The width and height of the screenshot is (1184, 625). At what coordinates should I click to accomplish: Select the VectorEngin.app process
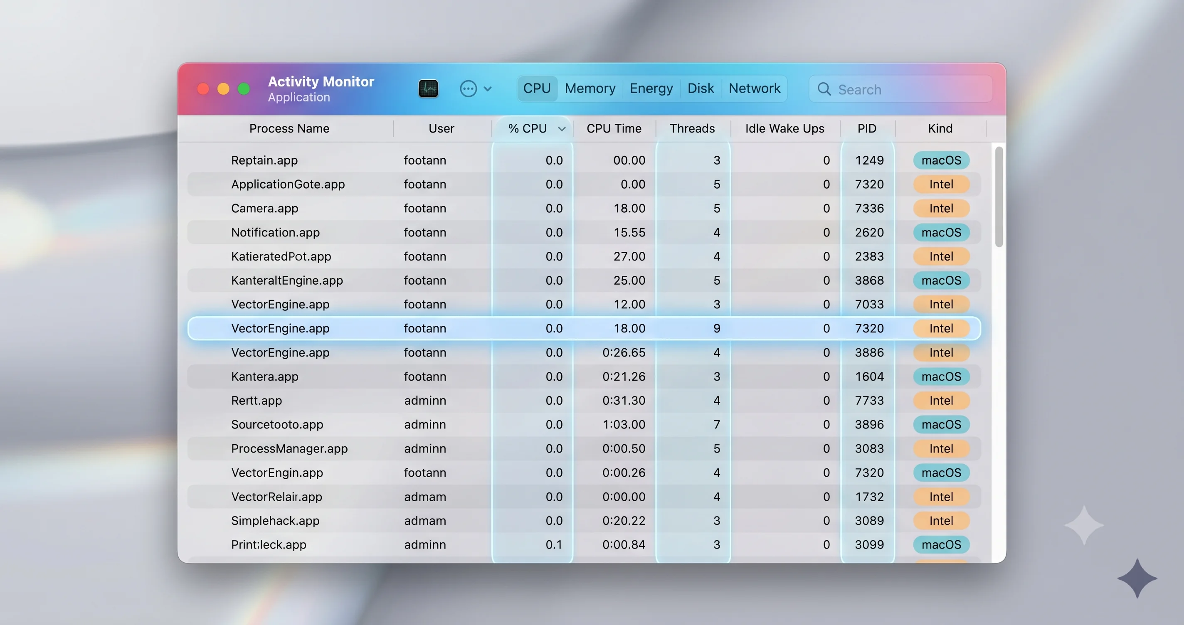tap(584, 472)
